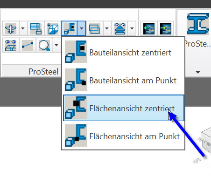Image resolution: width=211 pixels, height=176 pixels.
Task: Click the magnifying glass zoom icon
Action: tap(44, 46)
